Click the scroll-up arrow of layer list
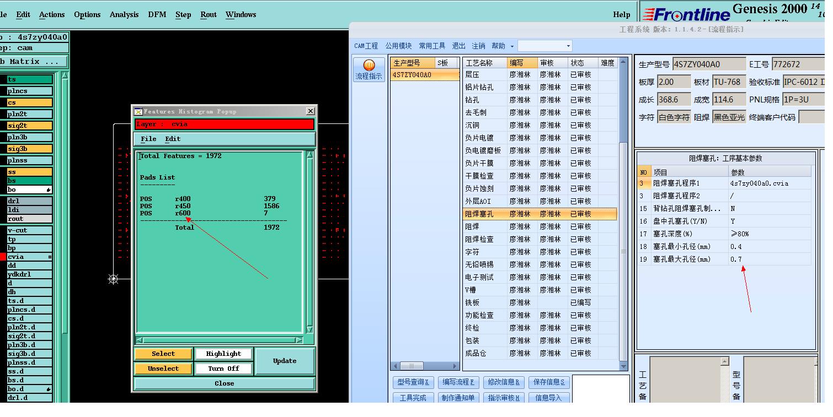Screen dimensions: 833x417 pyautogui.click(x=65, y=75)
